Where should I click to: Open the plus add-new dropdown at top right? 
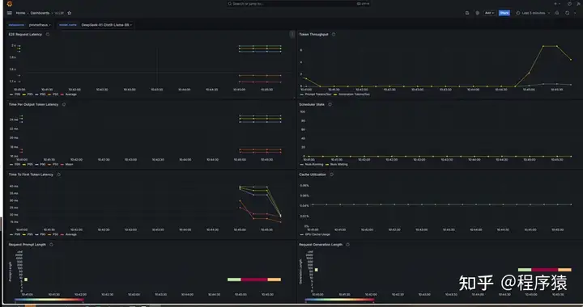[557, 4]
